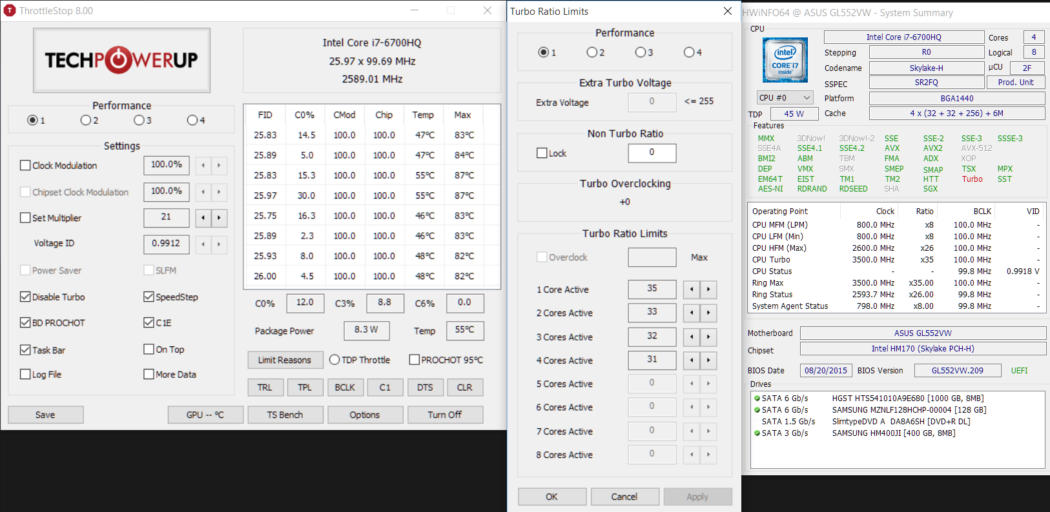Screen dimensions: 1050x512
Task: Decrease Clock Modulation with left arrow
Action: 203,166
